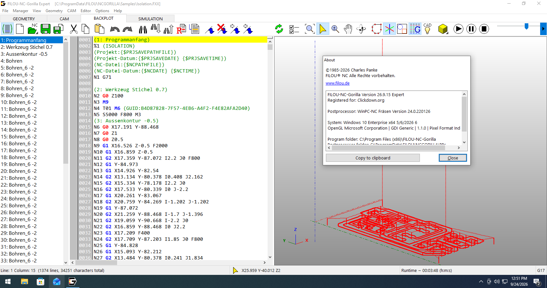The image size is (547, 288).
Task: Undo the last edit
Action: pos(114,30)
